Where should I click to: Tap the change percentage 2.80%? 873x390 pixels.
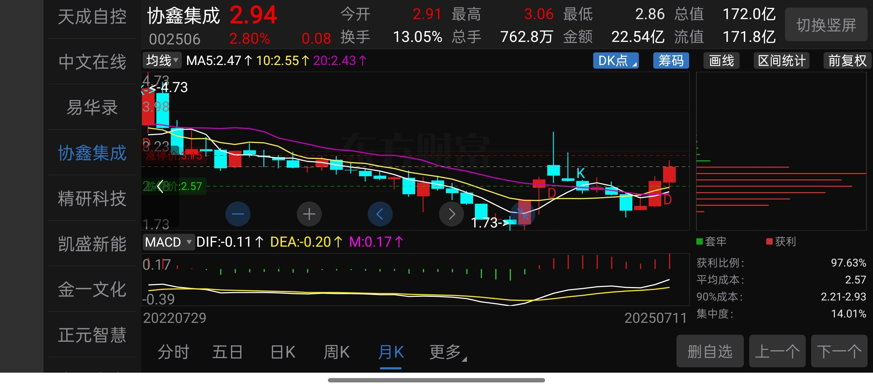(250, 39)
